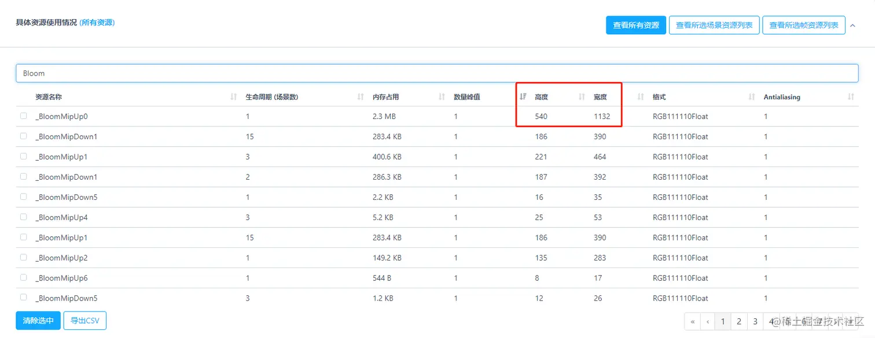Click _BloomMipUp0 resource name
The width and height of the screenshot is (875, 338).
[x=61, y=116]
